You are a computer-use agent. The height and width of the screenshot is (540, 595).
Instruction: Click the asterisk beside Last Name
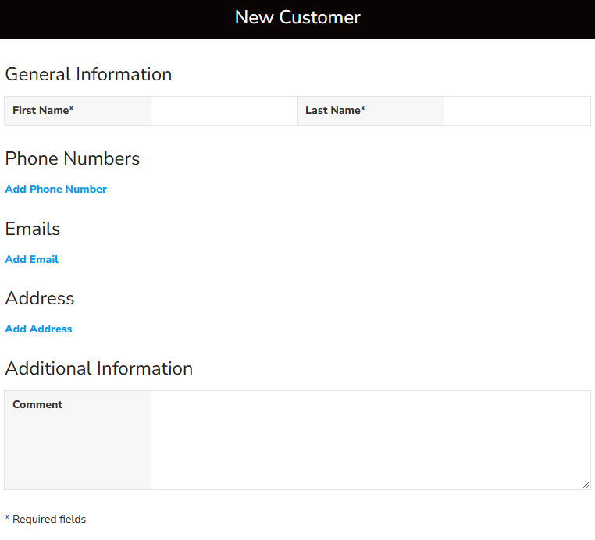[363, 109]
